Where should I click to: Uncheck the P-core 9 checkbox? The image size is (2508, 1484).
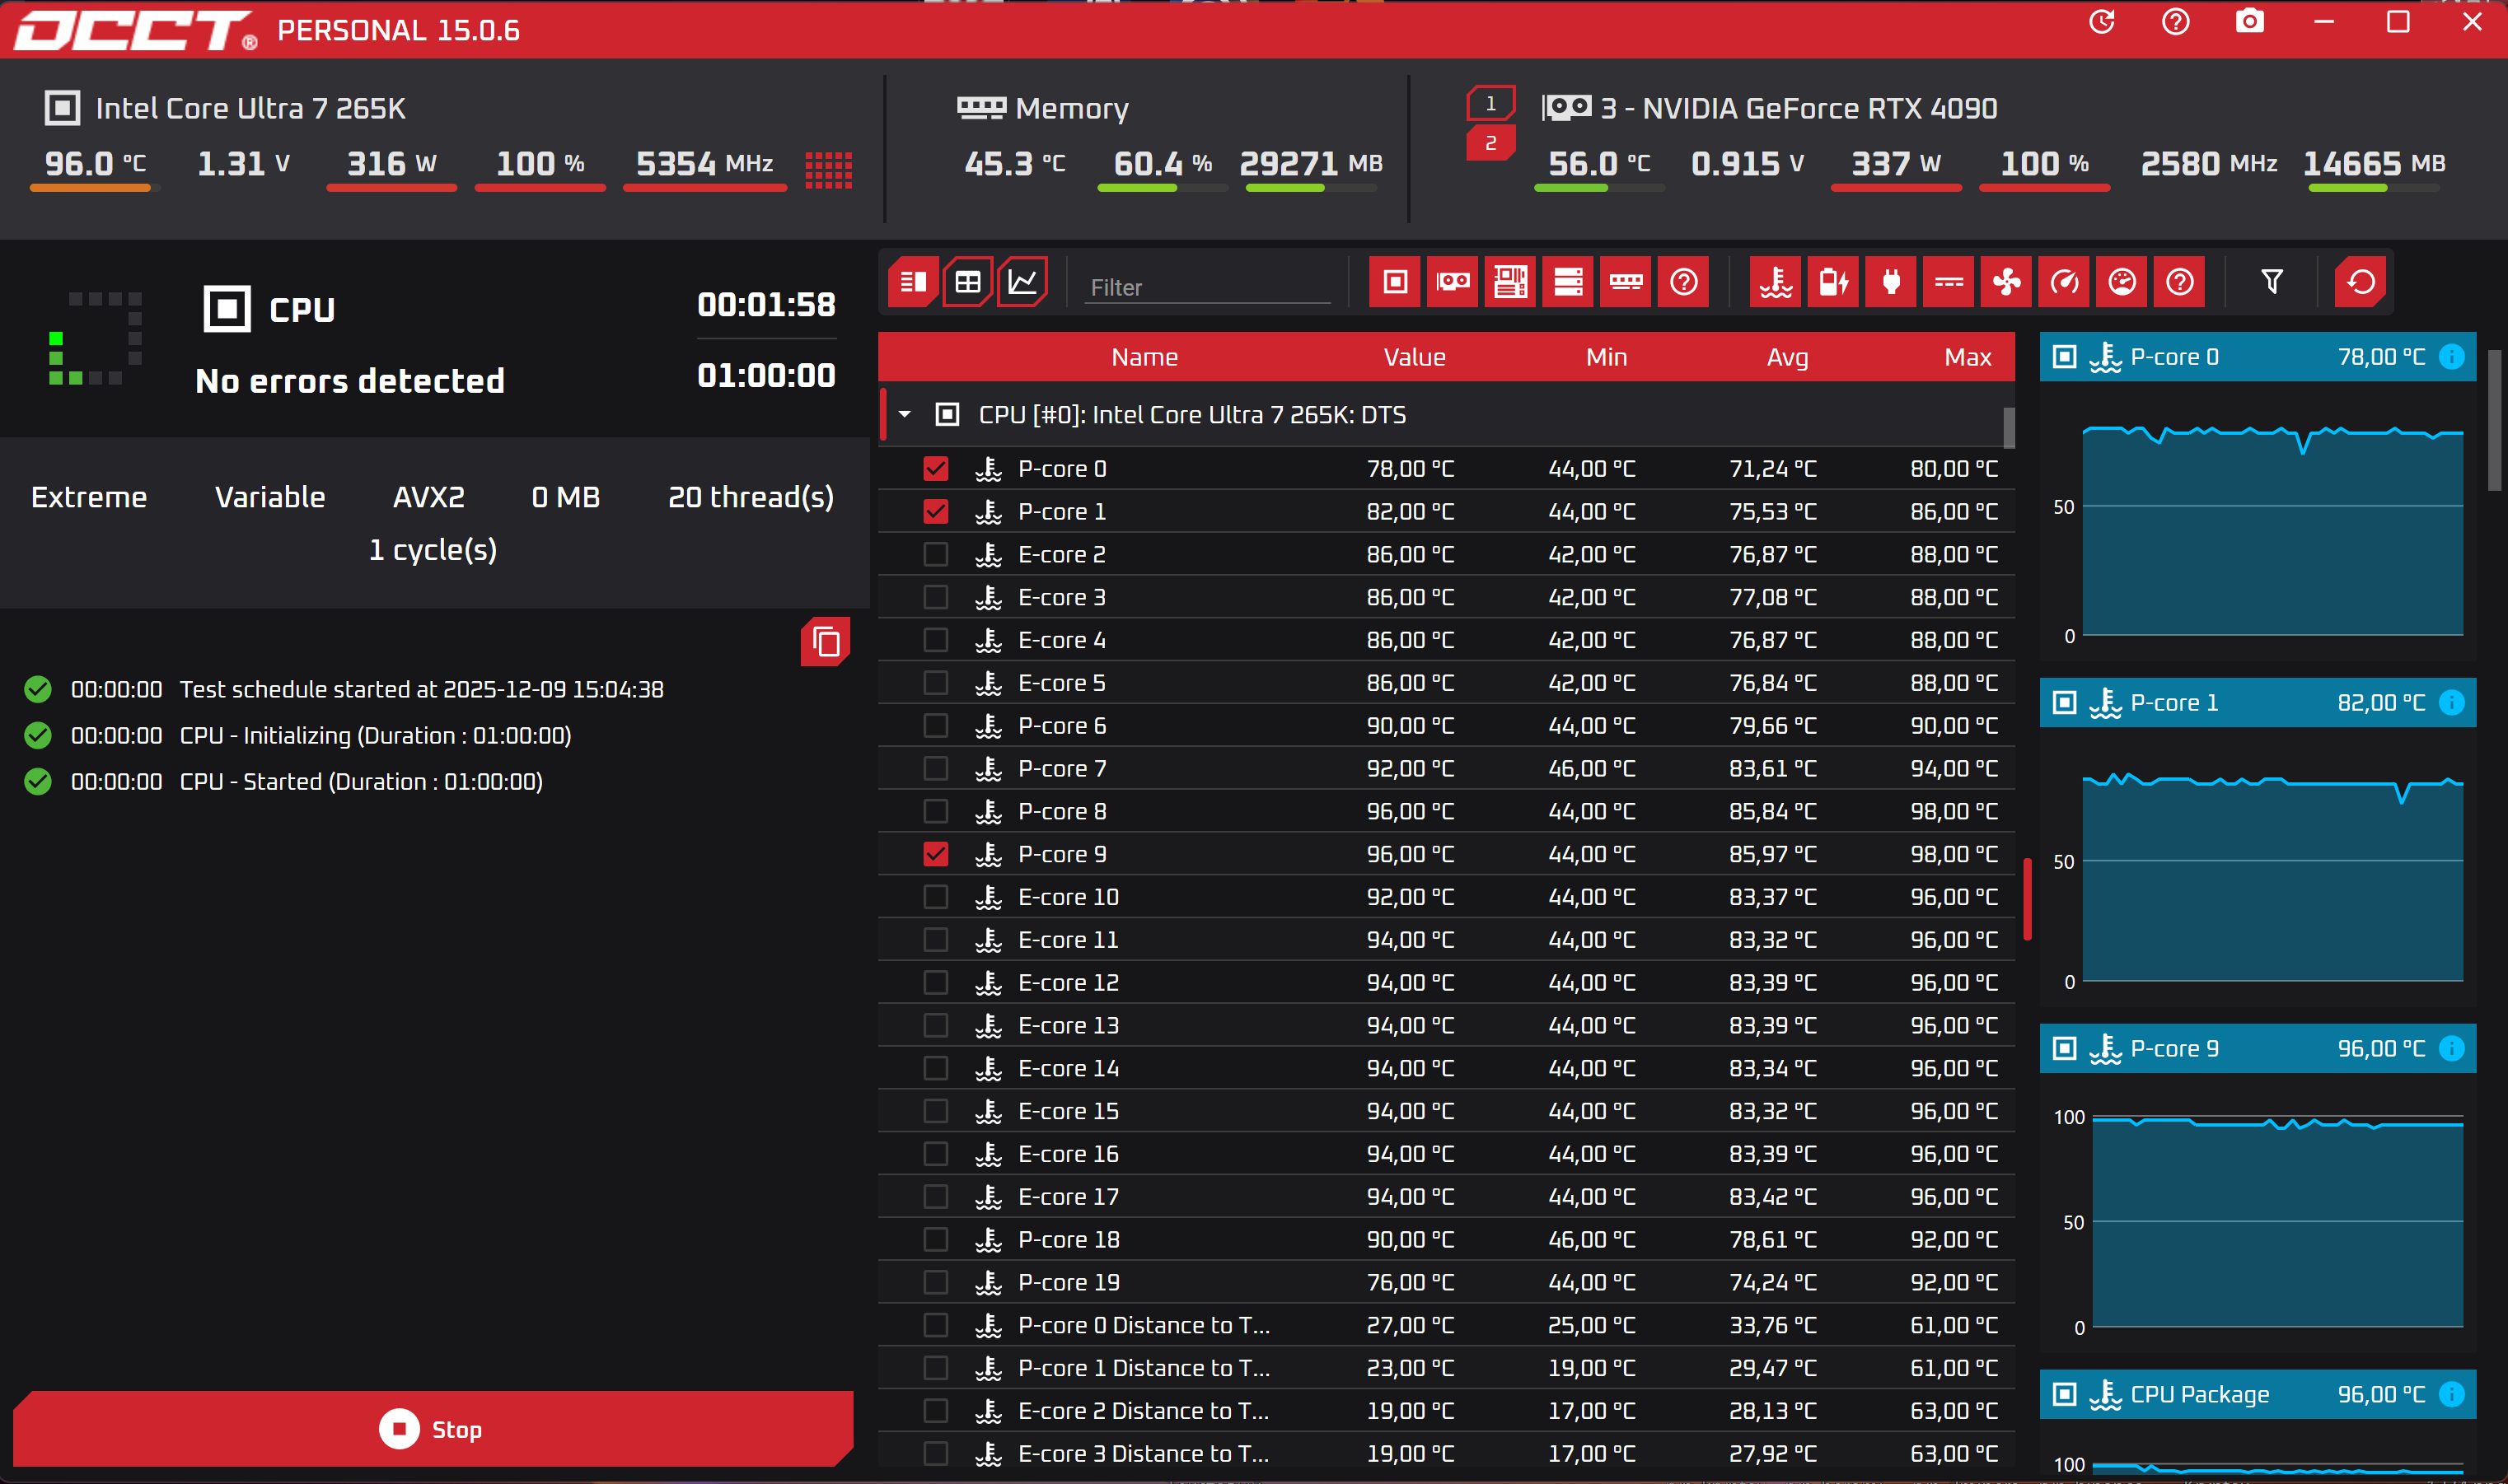(x=935, y=854)
